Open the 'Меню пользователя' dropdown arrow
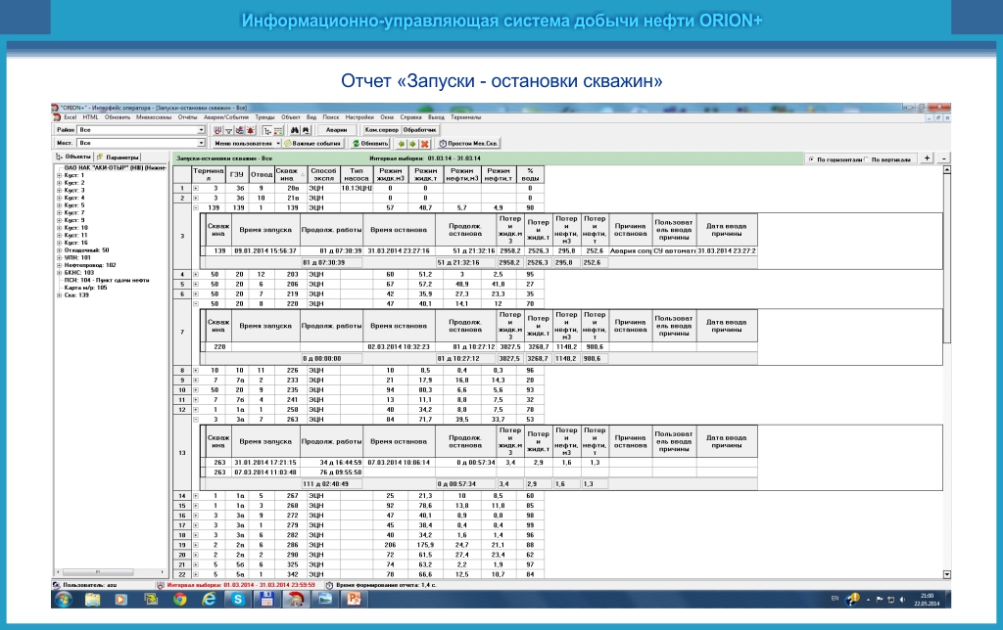 coord(278,144)
